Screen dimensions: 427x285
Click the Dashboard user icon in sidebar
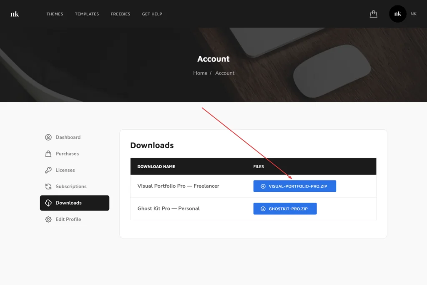(48, 137)
